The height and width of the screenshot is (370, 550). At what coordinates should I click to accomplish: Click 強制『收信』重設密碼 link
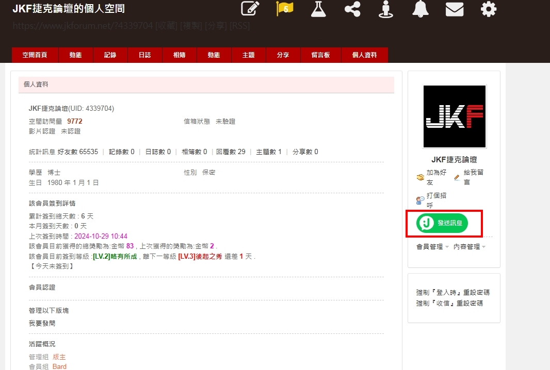pyautogui.click(x=449, y=303)
